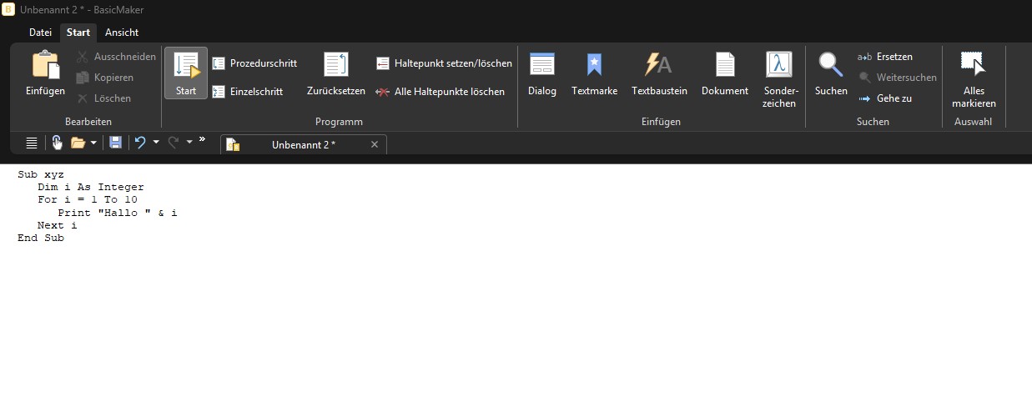The width and height of the screenshot is (1032, 402).
Task: Click Prozedurschritt step command
Action: click(x=254, y=63)
